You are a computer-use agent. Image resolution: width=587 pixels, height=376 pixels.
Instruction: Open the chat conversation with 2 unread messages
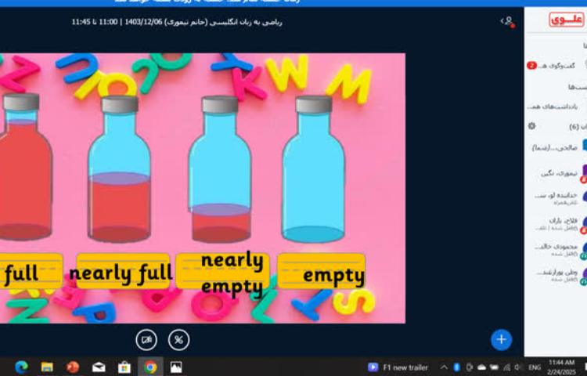coord(557,66)
